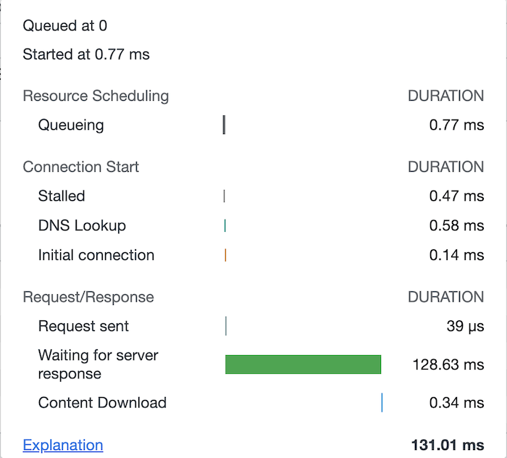Click the Request sent bar marker

(x=226, y=326)
